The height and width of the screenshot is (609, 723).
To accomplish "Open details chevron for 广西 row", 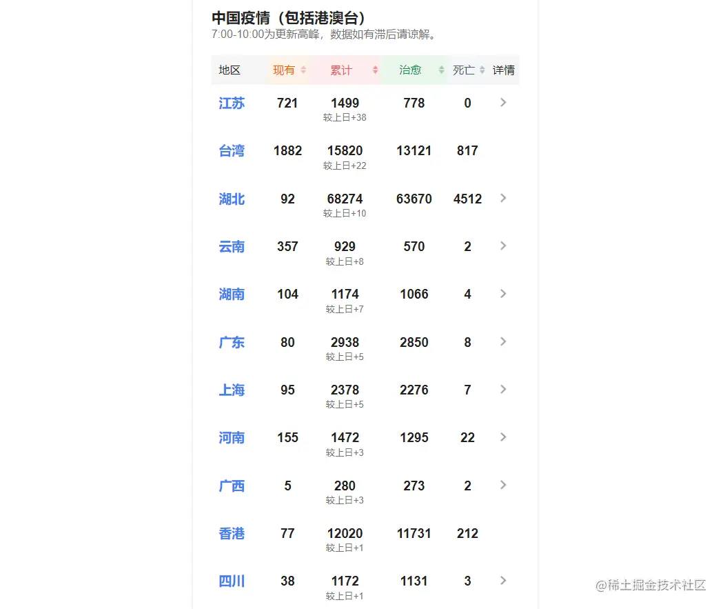I will [503, 486].
